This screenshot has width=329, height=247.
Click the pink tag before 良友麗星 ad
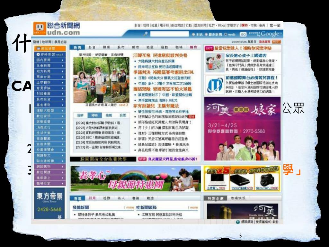pos(142,159)
